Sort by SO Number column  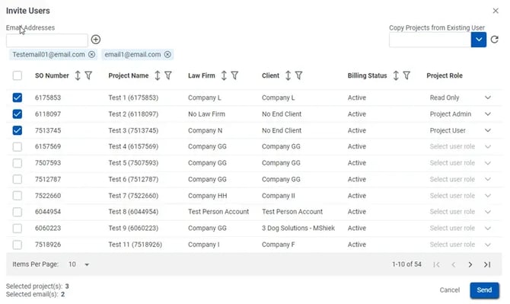[78, 75]
